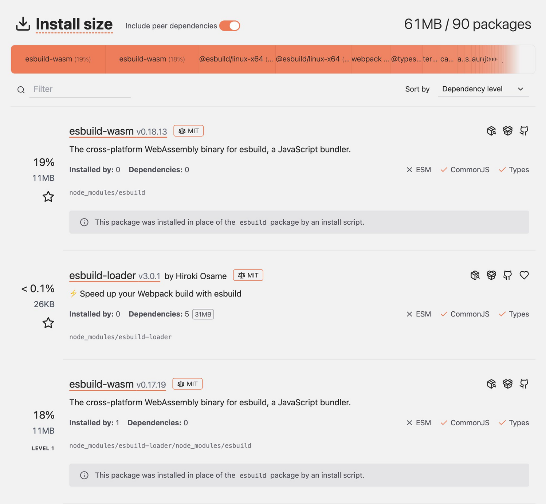Click ESM indicator of esbuild-wasm v0.18.13

click(x=419, y=170)
